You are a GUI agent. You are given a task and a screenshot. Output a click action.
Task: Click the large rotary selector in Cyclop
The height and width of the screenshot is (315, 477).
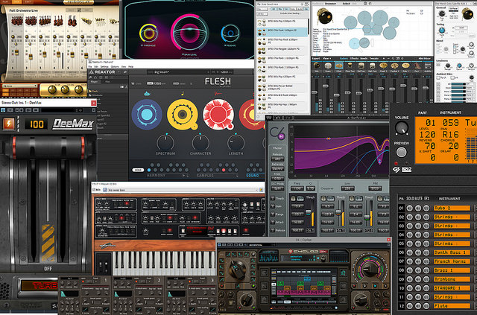(x=236, y=269)
